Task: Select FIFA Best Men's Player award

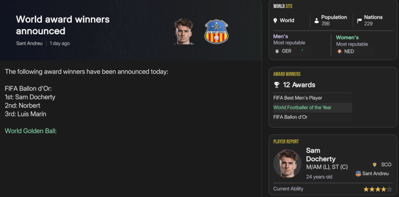Action: point(298,98)
